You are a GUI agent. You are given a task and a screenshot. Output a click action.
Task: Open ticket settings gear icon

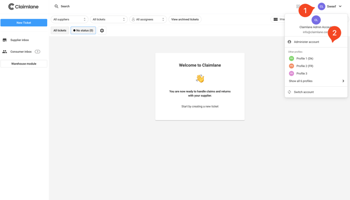(102, 30)
